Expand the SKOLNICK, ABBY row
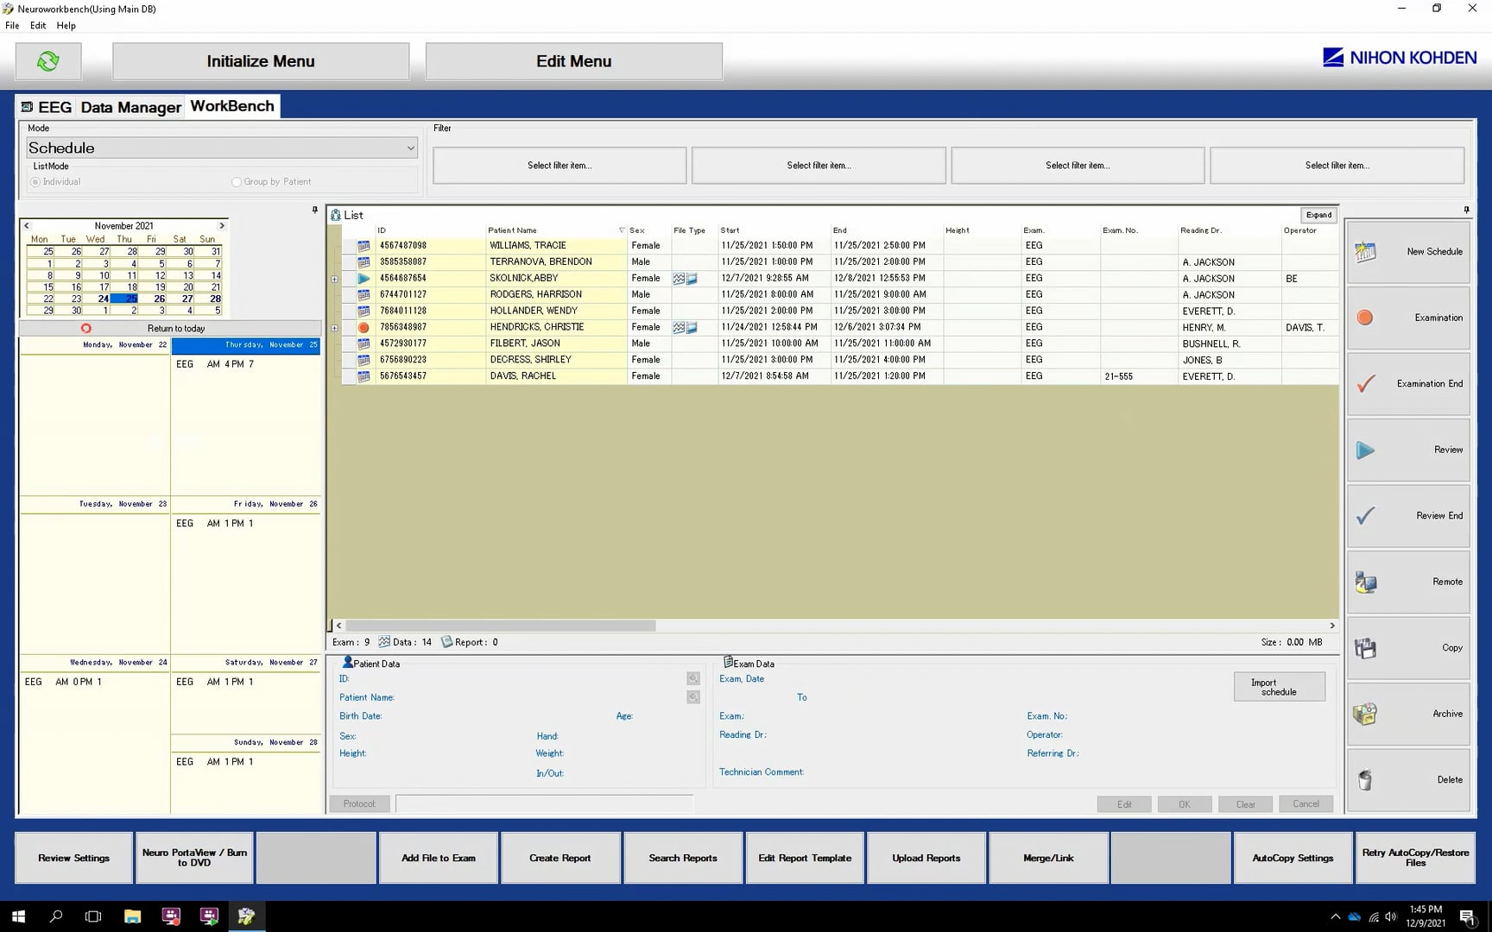 pyautogui.click(x=335, y=280)
